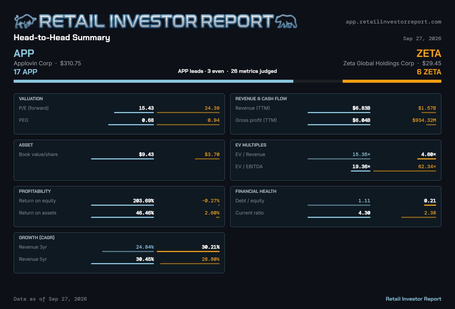Viewport: 455px width, 309px height.
Task: Click ZETA gross profit $934.32M
Action: pyautogui.click(x=424, y=120)
